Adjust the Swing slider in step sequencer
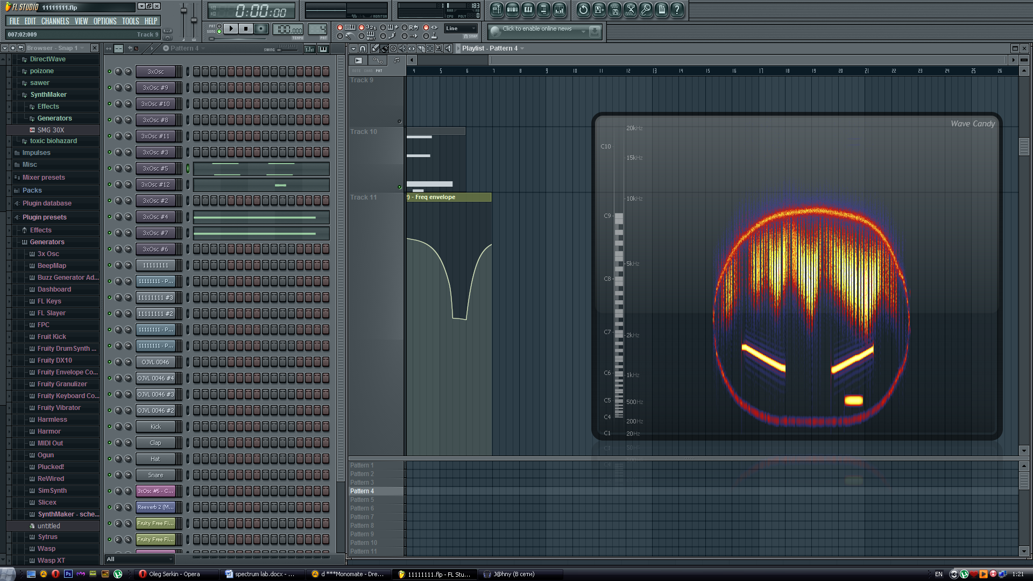Image resolution: width=1033 pixels, height=581 pixels. tap(288, 49)
